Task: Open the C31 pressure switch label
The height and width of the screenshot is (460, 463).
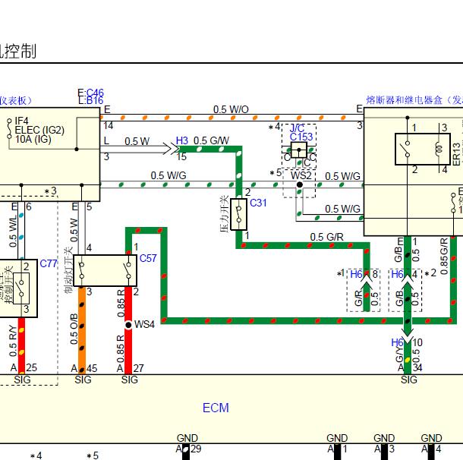Action: [258, 203]
